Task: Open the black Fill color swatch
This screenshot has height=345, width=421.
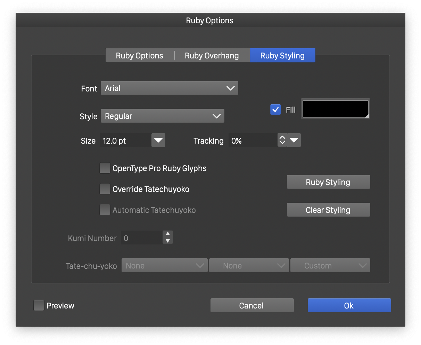Action: tap(335, 109)
